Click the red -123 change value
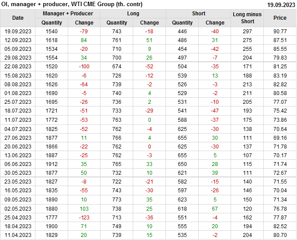 (84, 218)
